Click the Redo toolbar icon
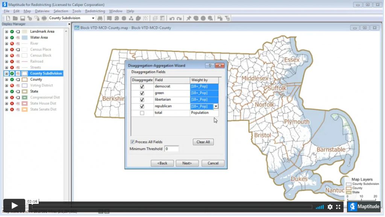This screenshot has width=385, height=217. pyautogui.click(x=180, y=18)
